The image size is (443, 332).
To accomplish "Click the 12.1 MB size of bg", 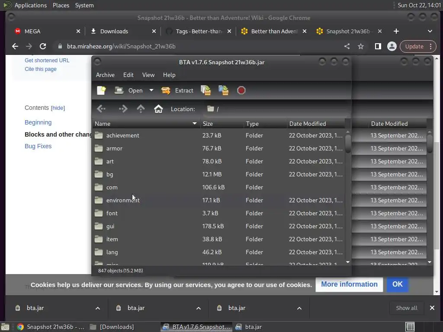I will pyautogui.click(x=212, y=175).
